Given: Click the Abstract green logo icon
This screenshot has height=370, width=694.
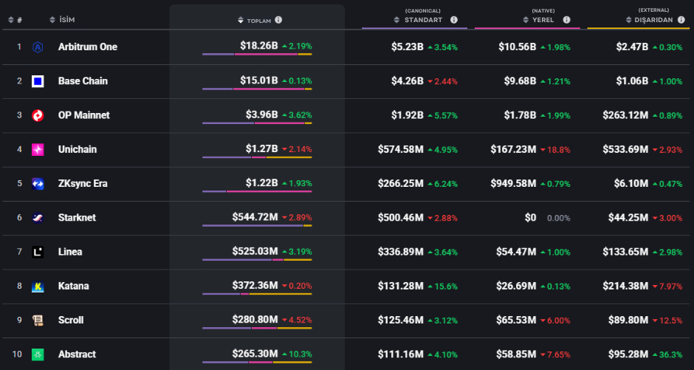Looking at the screenshot, I should pos(38,354).
